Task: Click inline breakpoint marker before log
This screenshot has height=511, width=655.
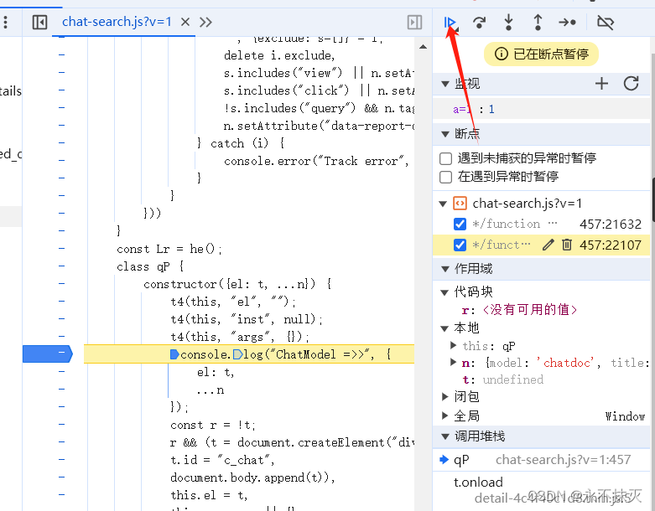Action: point(237,354)
